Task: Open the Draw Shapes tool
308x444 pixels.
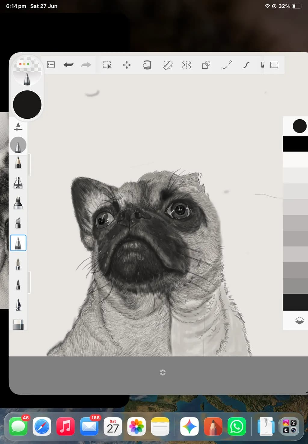Action: coord(206,65)
